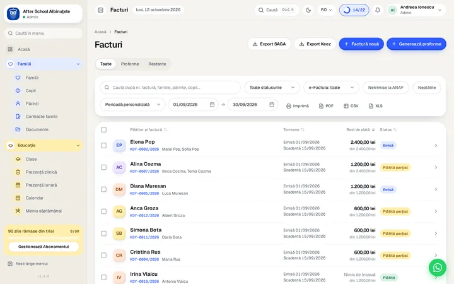This screenshot has width=454, height=284.
Task: Toggle Netrimise la ANAF filter
Action: tap(386, 88)
